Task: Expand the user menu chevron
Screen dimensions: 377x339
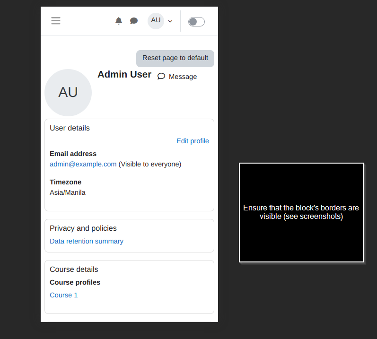Action: [x=170, y=21]
